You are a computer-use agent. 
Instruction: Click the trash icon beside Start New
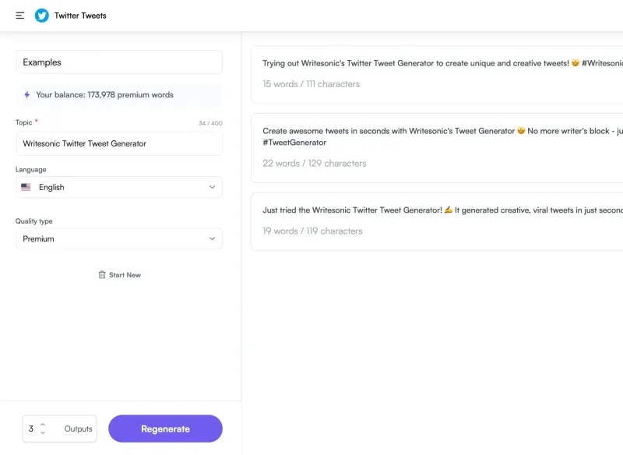[102, 275]
